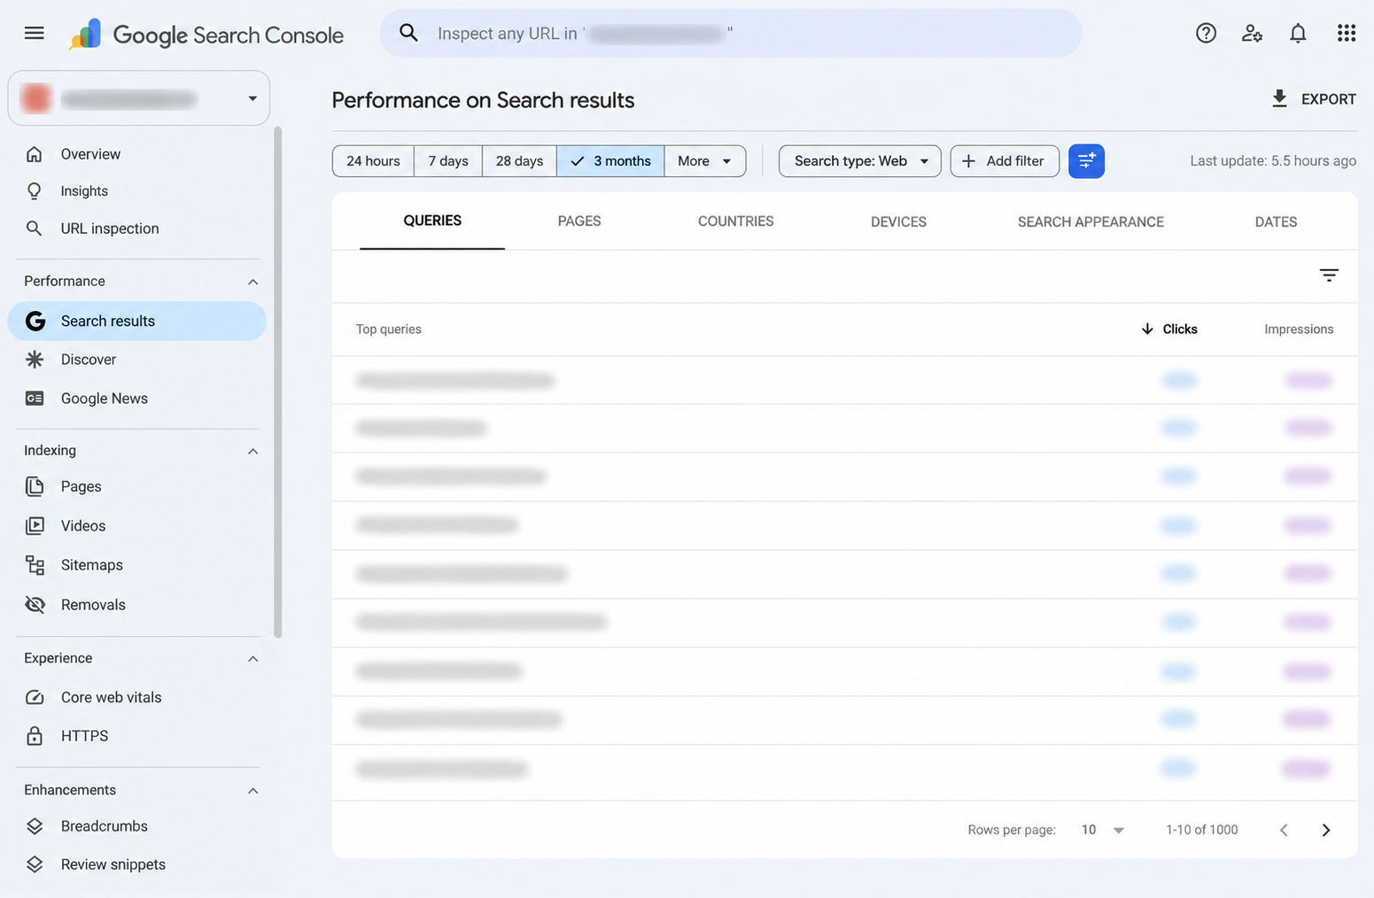Switch to the Queries tab

[x=432, y=221]
